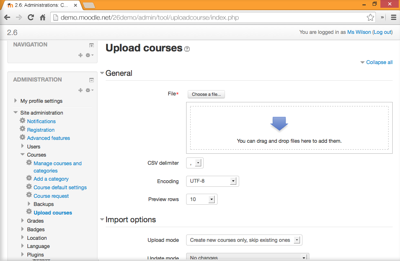Click the help icon beside Upload courses
Viewport: 400px width, 261px height.
coord(187,49)
